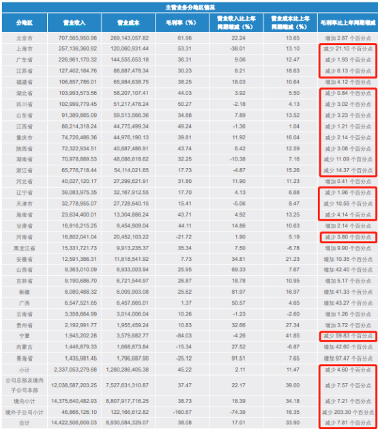Click the 上海市 row label
This screenshot has width=378, height=431.
click(25, 49)
